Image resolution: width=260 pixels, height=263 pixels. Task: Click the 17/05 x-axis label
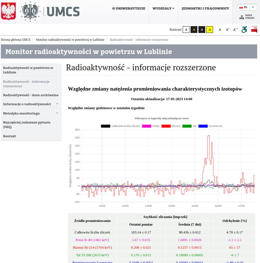tap(241, 206)
